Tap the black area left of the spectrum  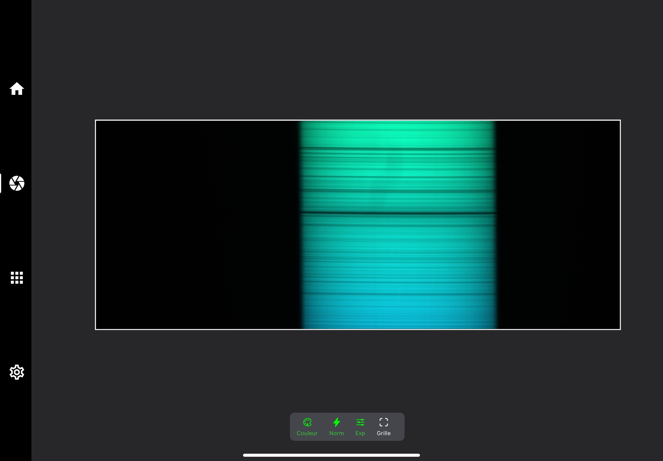tap(196, 225)
